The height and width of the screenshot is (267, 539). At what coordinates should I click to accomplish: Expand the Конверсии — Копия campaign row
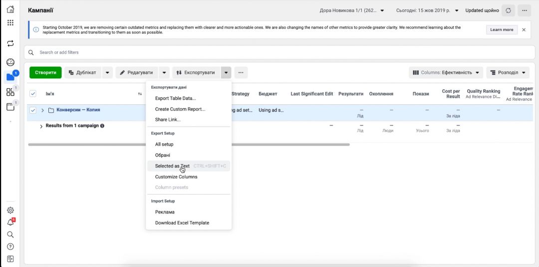(x=42, y=110)
